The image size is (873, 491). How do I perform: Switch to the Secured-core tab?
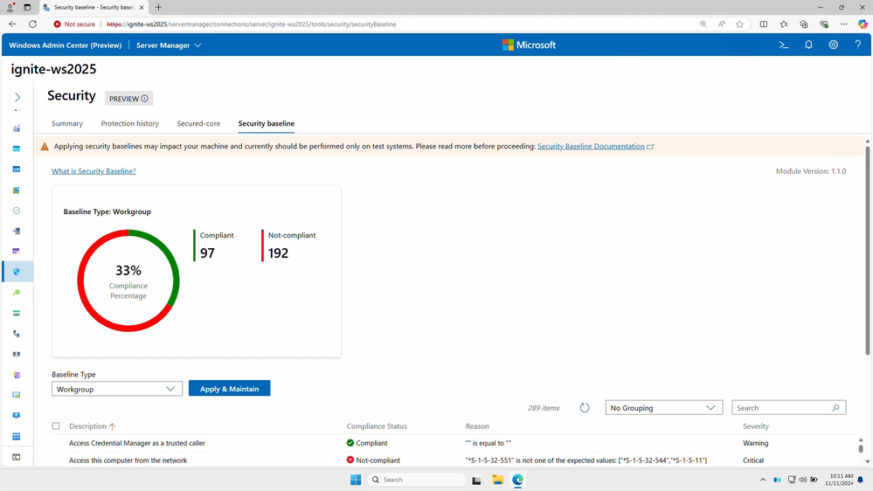coord(198,123)
